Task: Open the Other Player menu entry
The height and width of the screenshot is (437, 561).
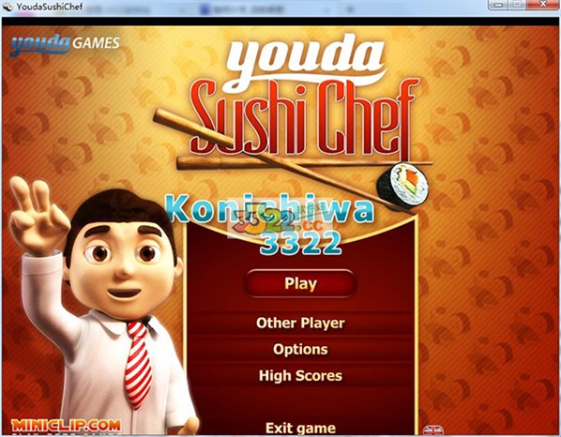Action: [x=300, y=323]
